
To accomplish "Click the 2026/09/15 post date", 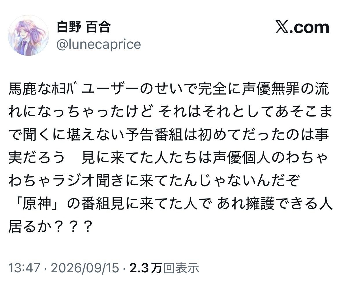I will pos(85,268).
